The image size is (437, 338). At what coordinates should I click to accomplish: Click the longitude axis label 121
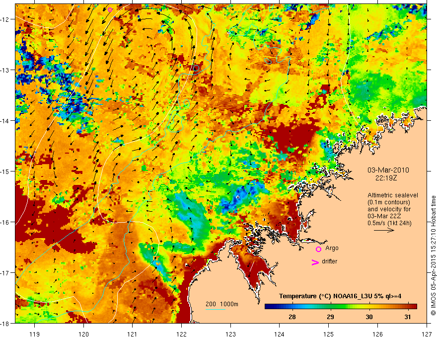pyautogui.click(x=133, y=334)
